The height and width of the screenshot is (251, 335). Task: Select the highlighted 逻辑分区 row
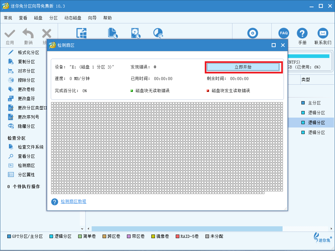click(311, 123)
